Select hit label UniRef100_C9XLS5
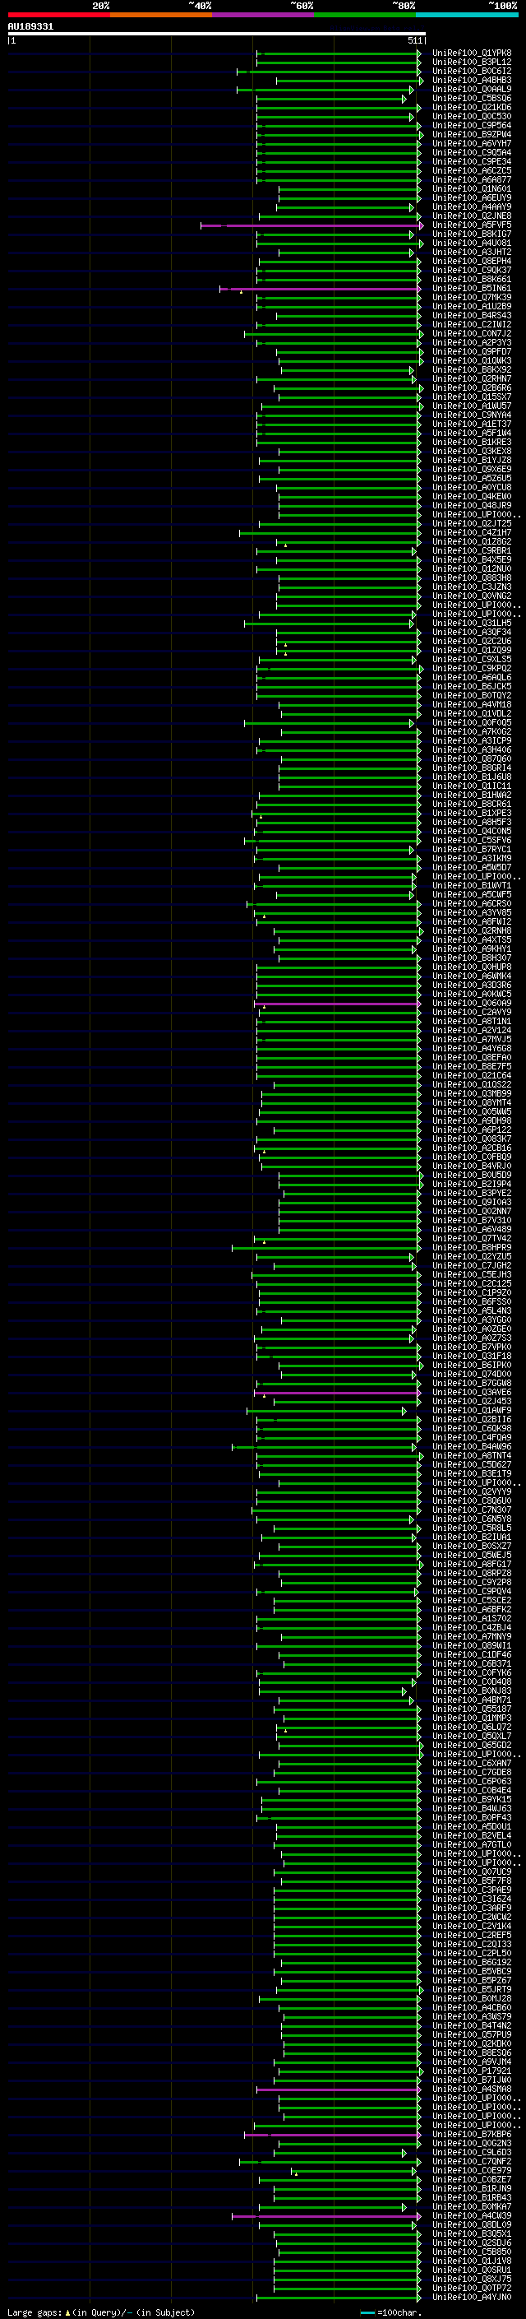The height and width of the screenshot is (2319, 526). (472, 660)
